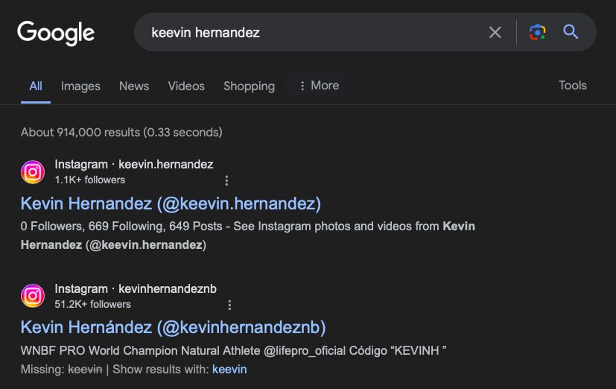Open options for kevinhernandeznb result
The image size is (616, 389).
[229, 305]
